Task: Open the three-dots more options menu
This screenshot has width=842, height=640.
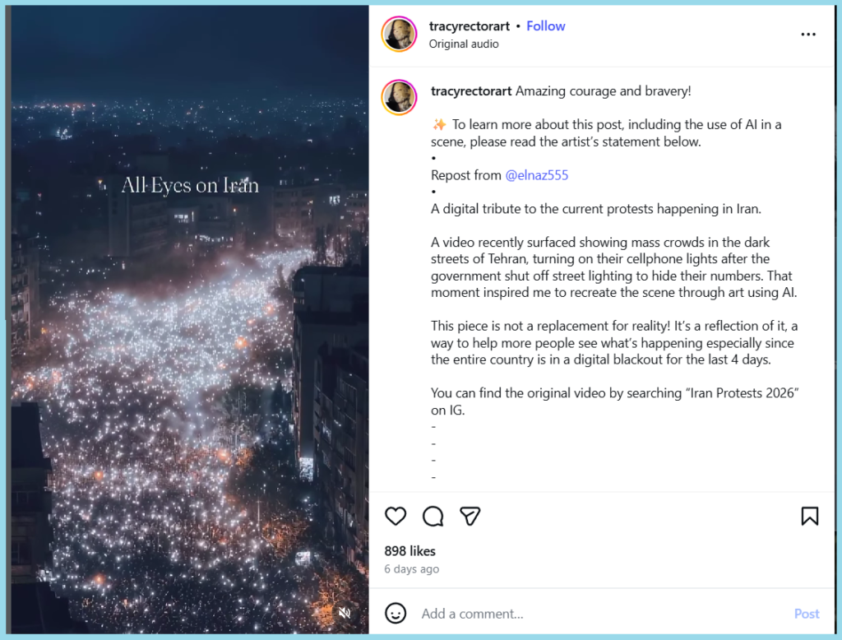Action: point(808,35)
